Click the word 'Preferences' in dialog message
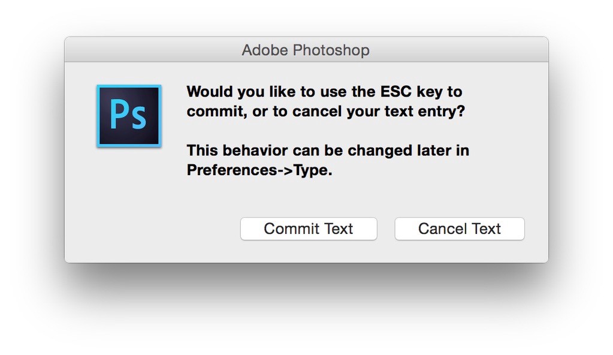Screen dimensions: 613x355 [233, 170]
